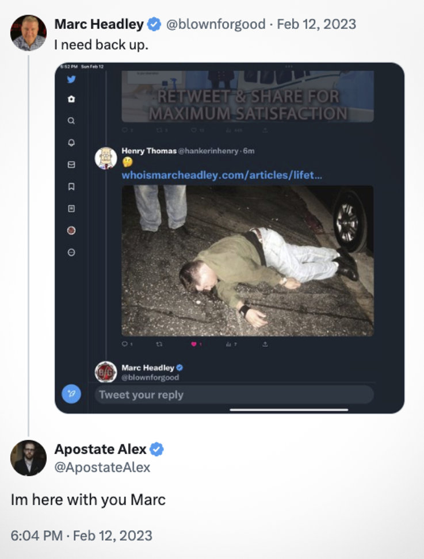The height and width of the screenshot is (559, 424).
Task: Retweet Henry Thomas's tweet
Action: click(159, 344)
